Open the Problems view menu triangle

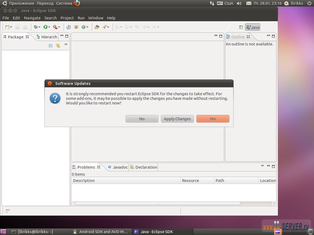262,166
